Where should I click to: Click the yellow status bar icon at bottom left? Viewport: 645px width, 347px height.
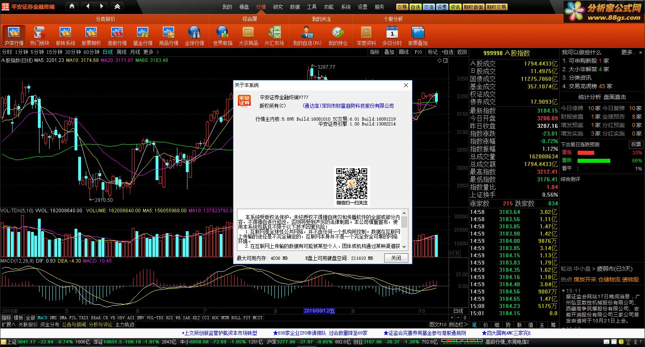pyautogui.click(x=4, y=342)
